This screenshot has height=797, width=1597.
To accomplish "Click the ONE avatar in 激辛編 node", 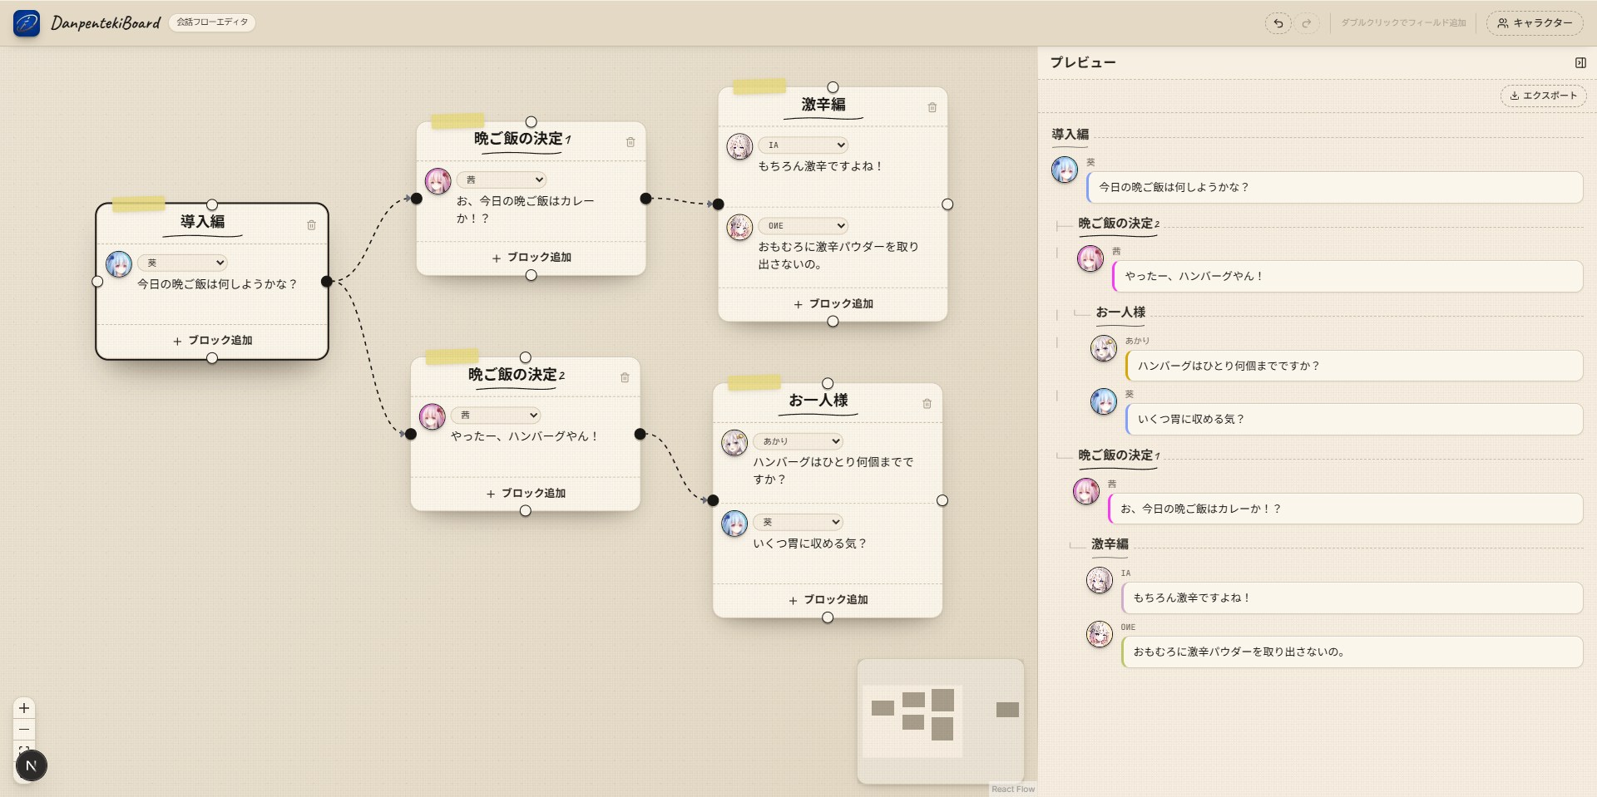I will pyautogui.click(x=739, y=227).
